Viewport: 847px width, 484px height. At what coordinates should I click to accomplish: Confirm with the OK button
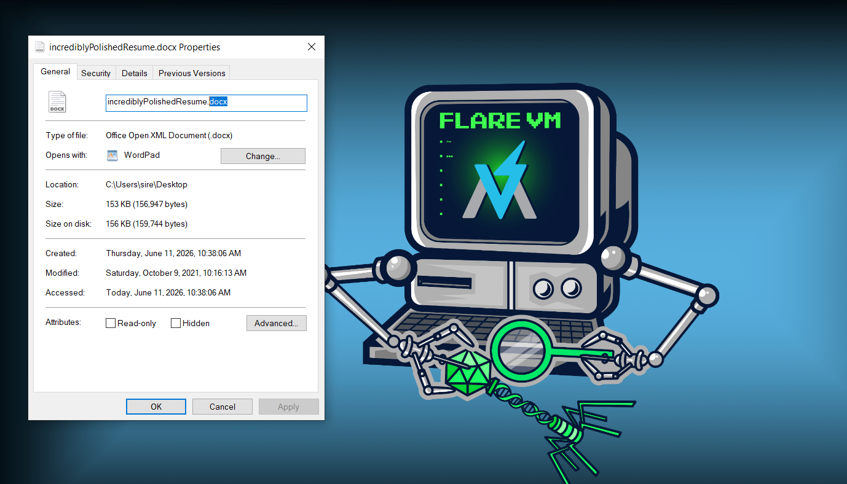coord(156,407)
